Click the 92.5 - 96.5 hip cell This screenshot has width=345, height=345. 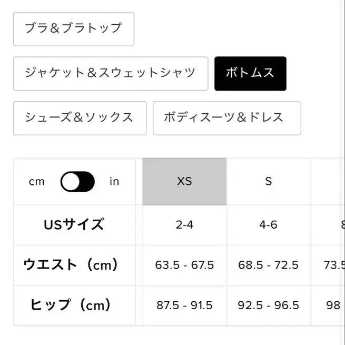pyautogui.click(x=269, y=305)
